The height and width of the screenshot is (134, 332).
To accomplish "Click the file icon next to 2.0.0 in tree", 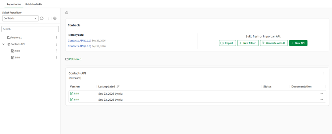I will (x=13, y=51).
